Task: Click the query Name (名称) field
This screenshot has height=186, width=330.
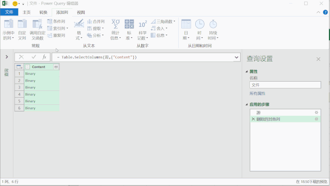Action: click(x=285, y=85)
